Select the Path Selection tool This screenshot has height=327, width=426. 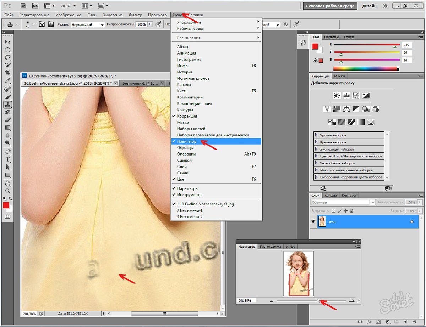tap(7, 167)
